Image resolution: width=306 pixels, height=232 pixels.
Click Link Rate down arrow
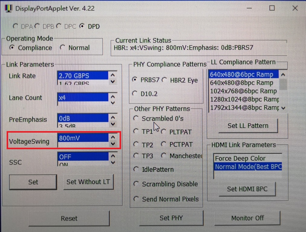point(113,81)
